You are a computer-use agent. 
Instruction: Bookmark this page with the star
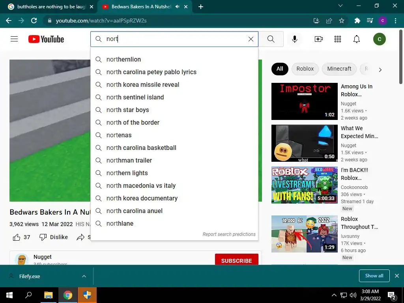(342, 21)
